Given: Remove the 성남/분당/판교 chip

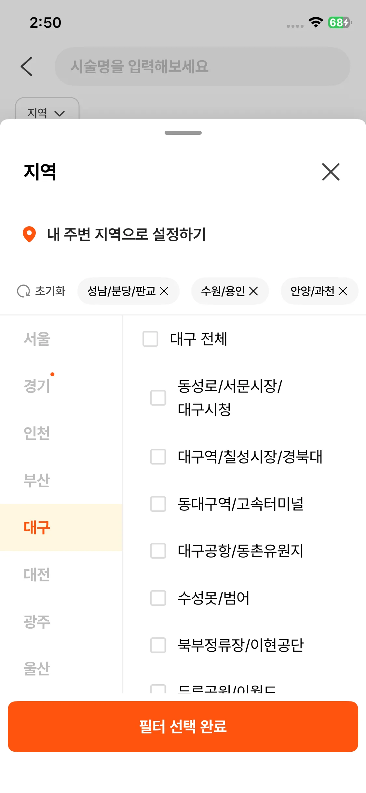Looking at the screenshot, I should (x=164, y=291).
